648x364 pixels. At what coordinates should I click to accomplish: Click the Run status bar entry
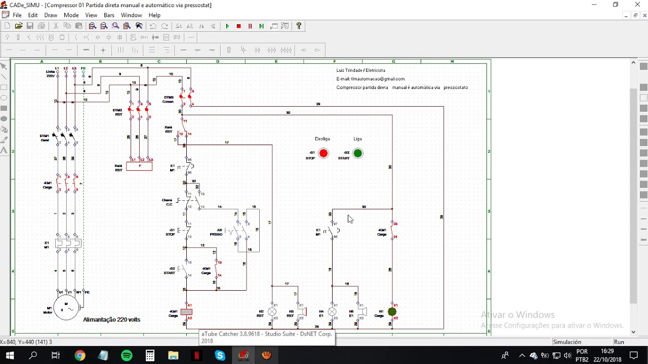pos(619,342)
